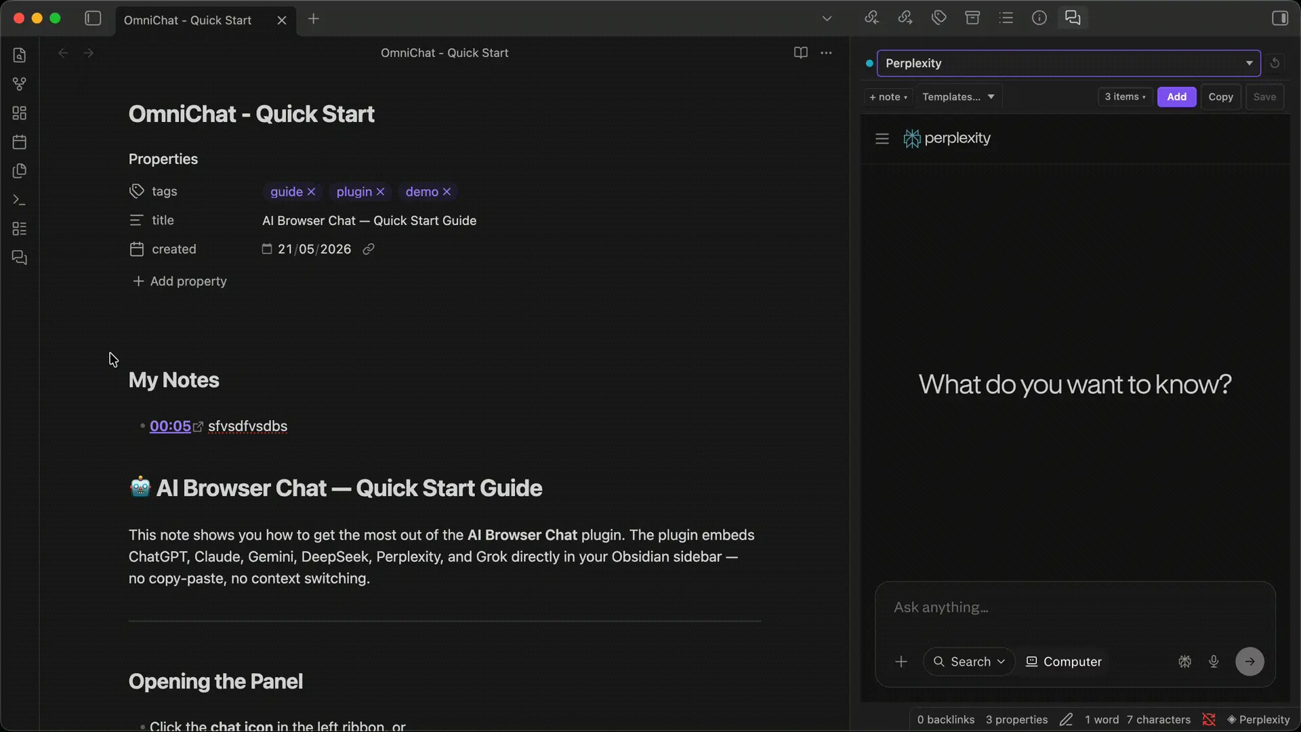The width and height of the screenshot is (1301, 732).
Task: Focus the Ask anything input field
Action: coord(1075,608)
